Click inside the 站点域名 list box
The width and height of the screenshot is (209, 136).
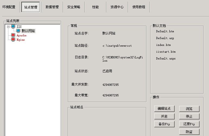point(107,122)
